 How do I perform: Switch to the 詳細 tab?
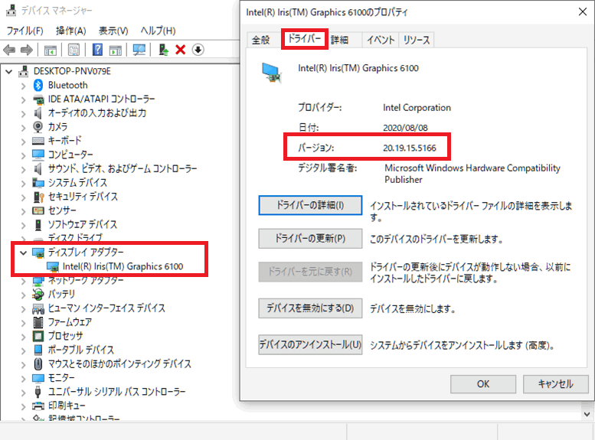point(340,40)
